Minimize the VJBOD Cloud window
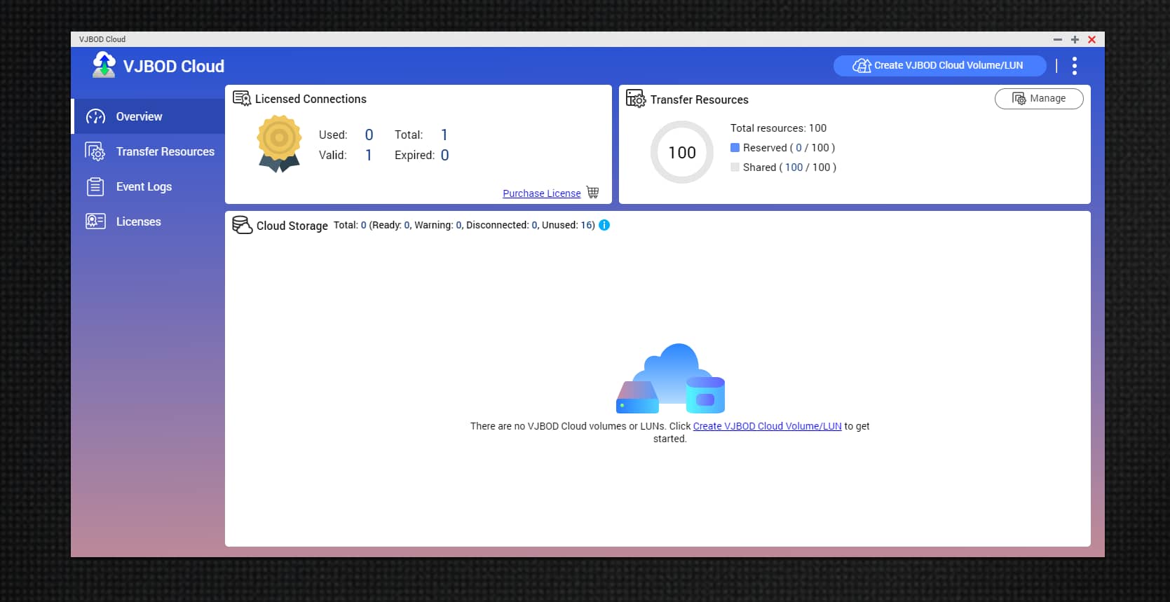 (x=1058, y=39)
